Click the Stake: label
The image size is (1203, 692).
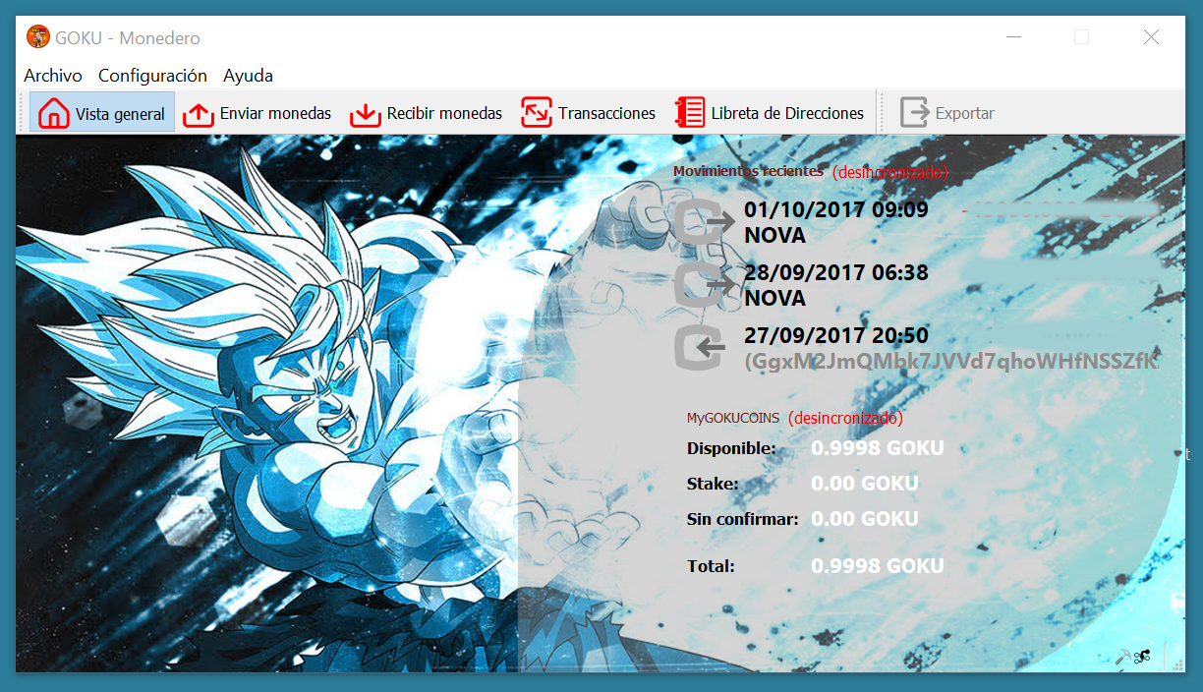point(713,484)
